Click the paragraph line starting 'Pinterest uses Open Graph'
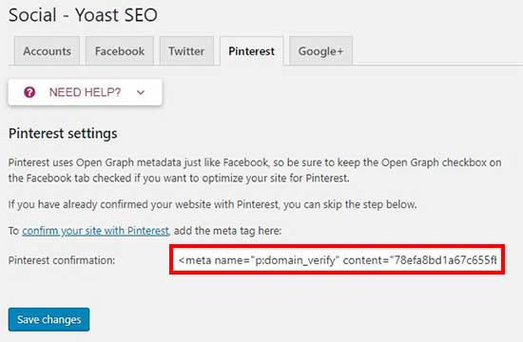The image size is (523, 342). pyautogui.click(x=255, y=162)
